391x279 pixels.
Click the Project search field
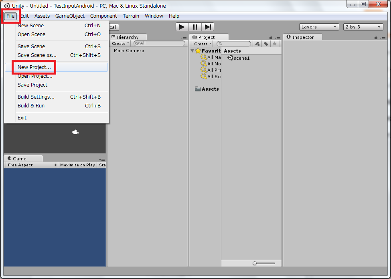coord(234,44)
